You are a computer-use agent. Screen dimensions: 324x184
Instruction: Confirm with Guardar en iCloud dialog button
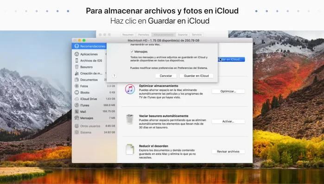coord(197,76)
